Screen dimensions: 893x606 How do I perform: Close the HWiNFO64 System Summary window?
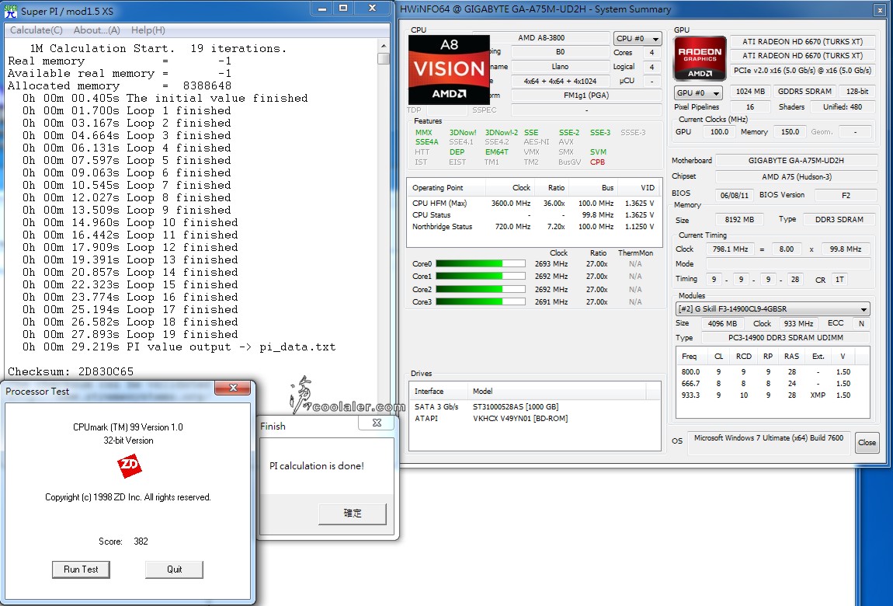[879, 10]
